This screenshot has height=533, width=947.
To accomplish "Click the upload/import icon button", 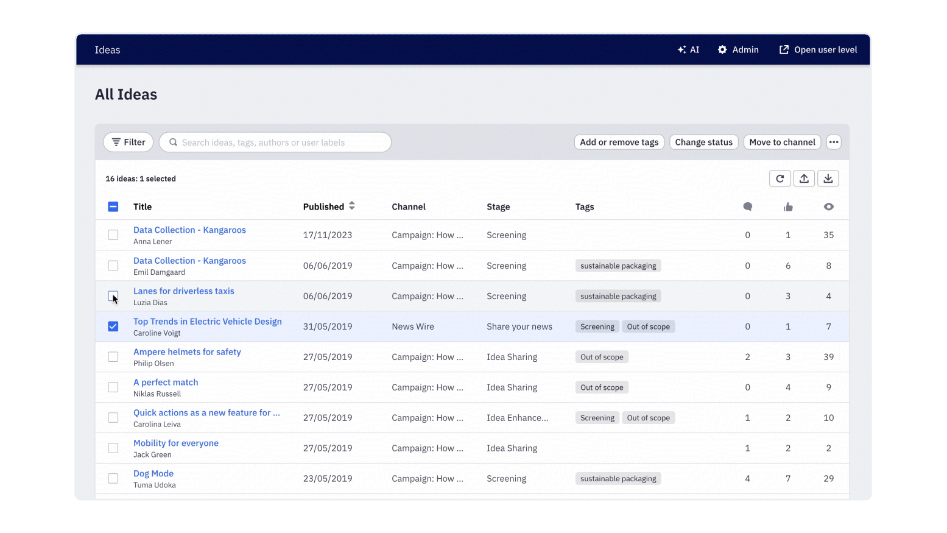I will coord(804,178).
